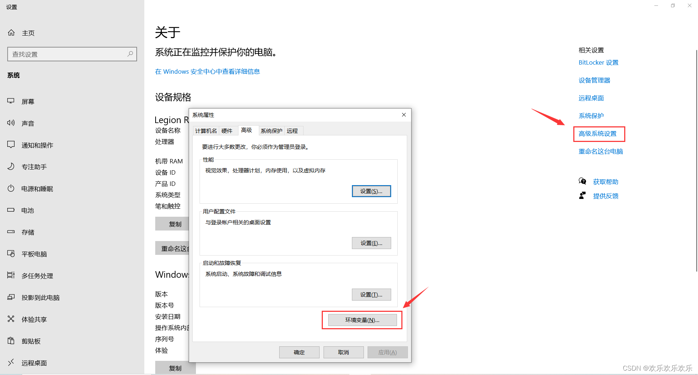
Task: Click the Remote Desktop (远程桌面) sidebar icon
Action: 11,362
